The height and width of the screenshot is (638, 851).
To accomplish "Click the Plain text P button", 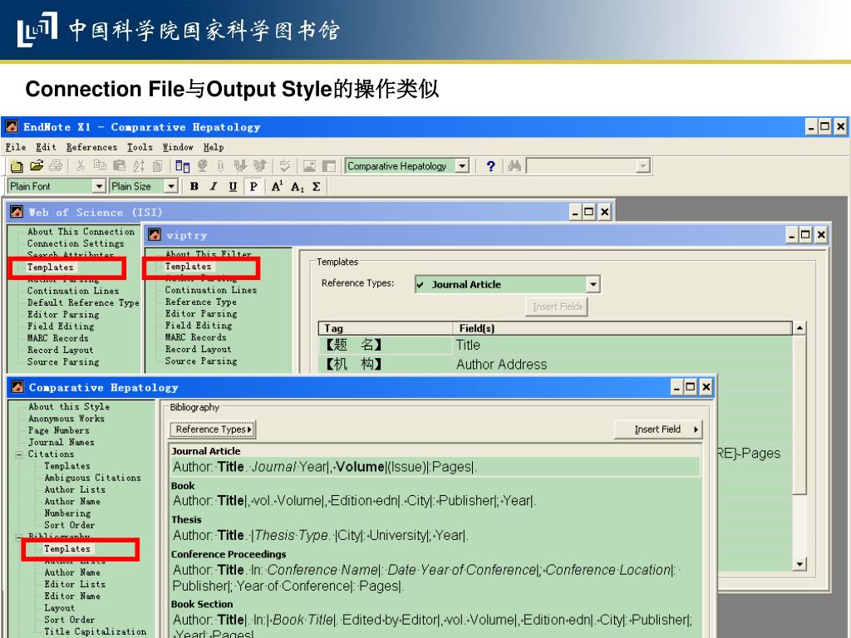I will click(x=253, y=187).
